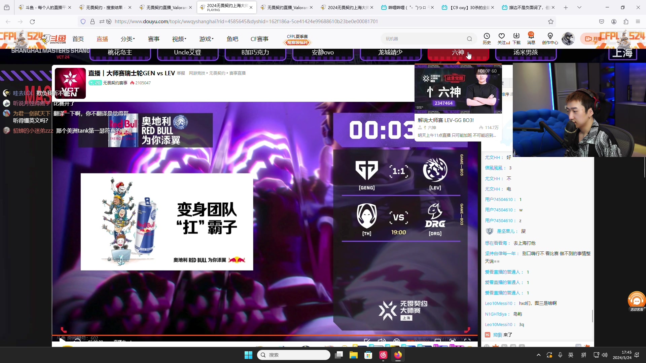Image resolution: width=646 pixels, height=363 pixels.
Task: Click the browser address bar URL
Action: click(246, 22)
